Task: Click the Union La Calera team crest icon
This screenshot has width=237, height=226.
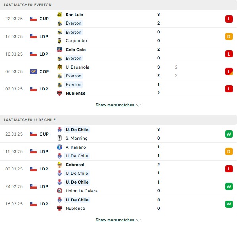Action: pyautogui.click(x=60, y=191)
